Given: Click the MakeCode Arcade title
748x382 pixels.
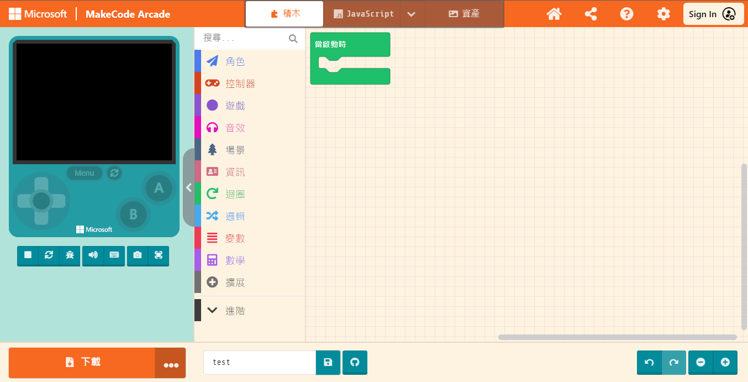Looking at the screenshot, I should click(x=128, y=14).
